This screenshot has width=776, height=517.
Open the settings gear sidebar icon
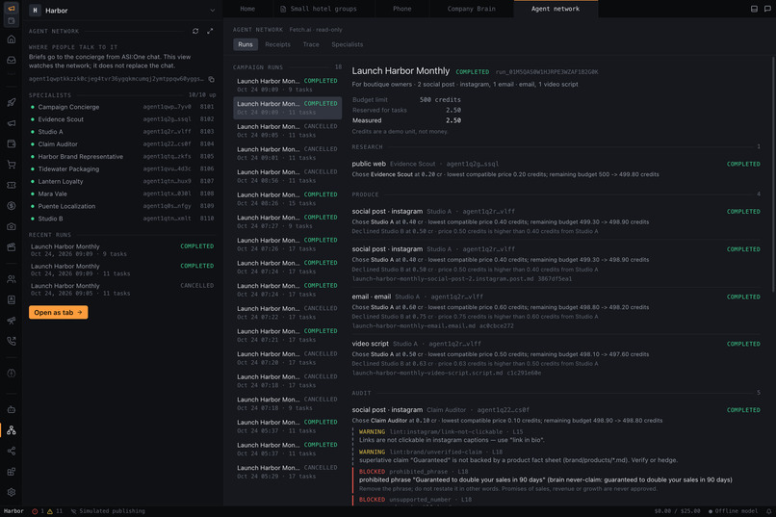[x=12, y=492]
